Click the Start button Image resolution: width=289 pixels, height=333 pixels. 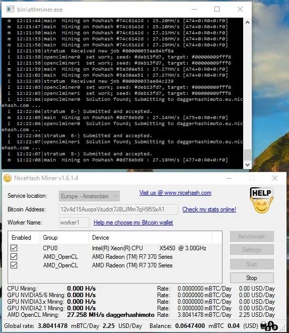tap(252, 264)
